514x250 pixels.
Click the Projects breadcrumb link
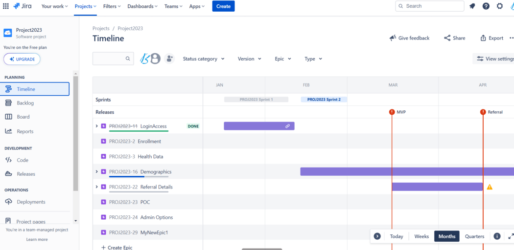(x=101, y=28)
